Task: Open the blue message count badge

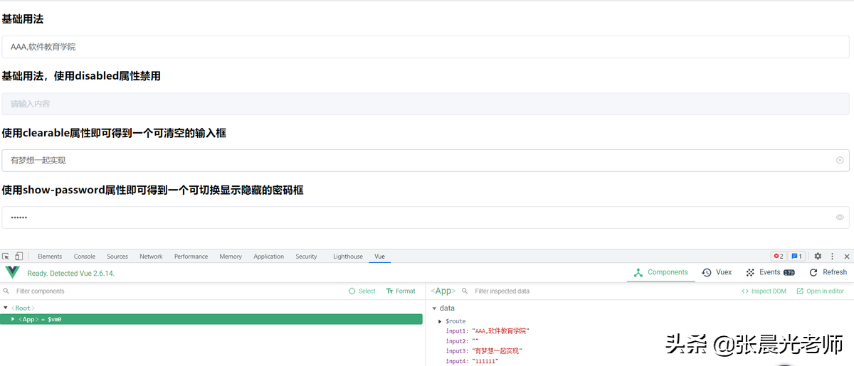Action: pyautogui.click(x=797, y=257)
